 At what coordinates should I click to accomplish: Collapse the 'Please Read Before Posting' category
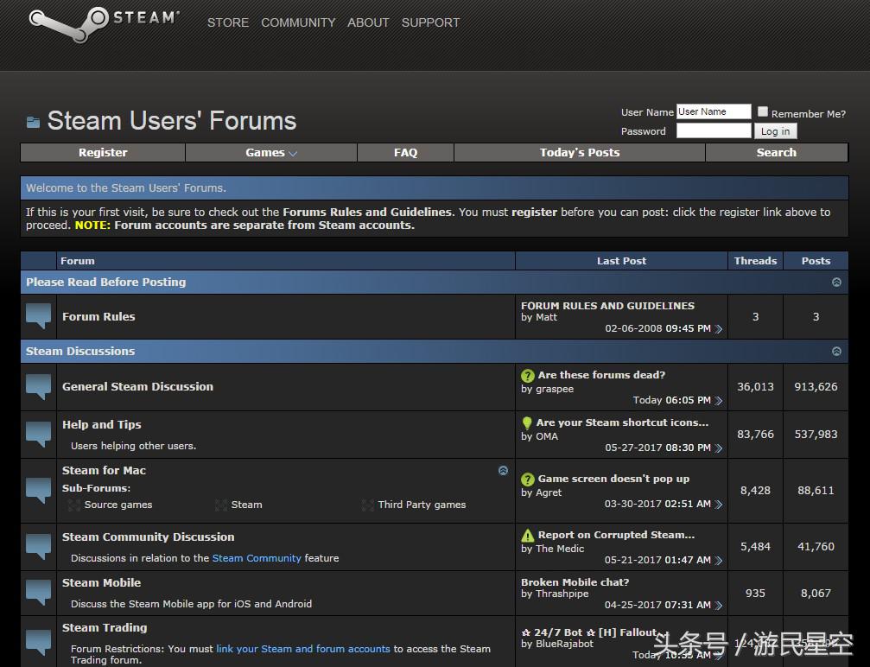pos(835,283)
